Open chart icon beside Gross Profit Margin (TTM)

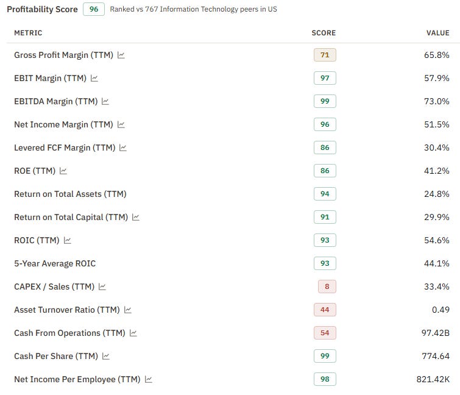[x=121, y=55]
